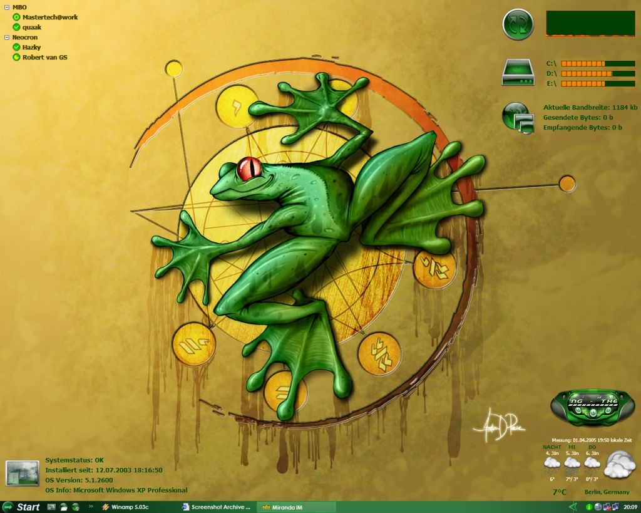Select contact quaak

coord(32,28)
